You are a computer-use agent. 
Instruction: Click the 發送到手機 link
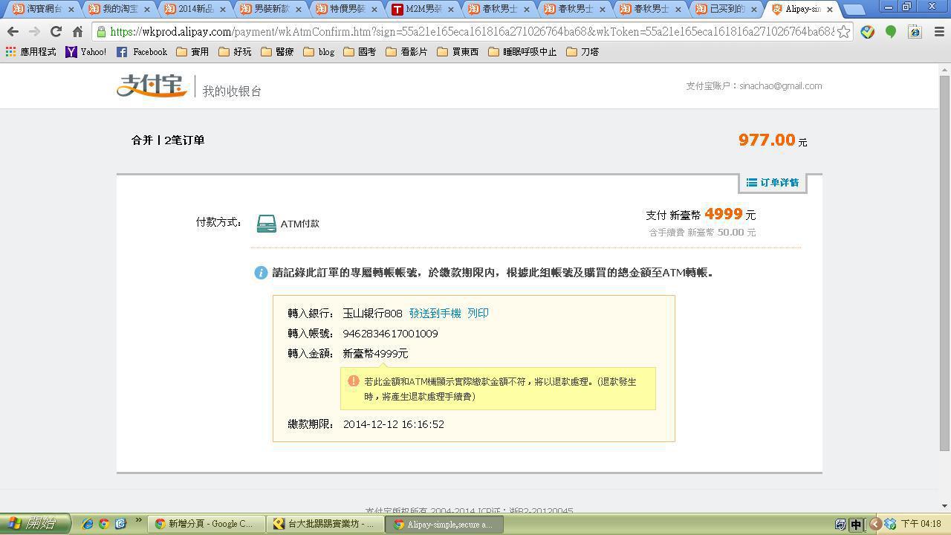435,314
